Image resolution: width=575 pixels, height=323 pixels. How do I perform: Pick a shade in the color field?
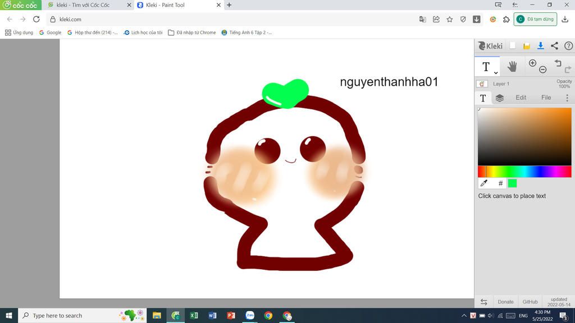524,136
